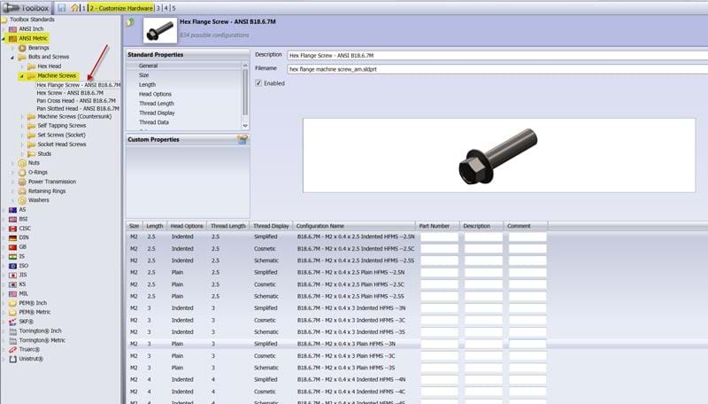The height and width of the screenshot is (404, 708).
Task: Select Hex Screw - ANSI B18.6.7M item
Action: click(69, 93)
